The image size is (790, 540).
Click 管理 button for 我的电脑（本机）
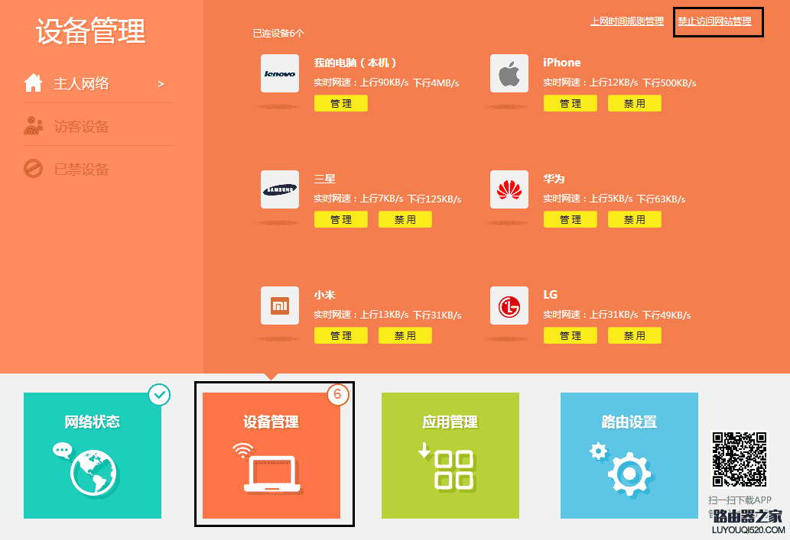340,103
